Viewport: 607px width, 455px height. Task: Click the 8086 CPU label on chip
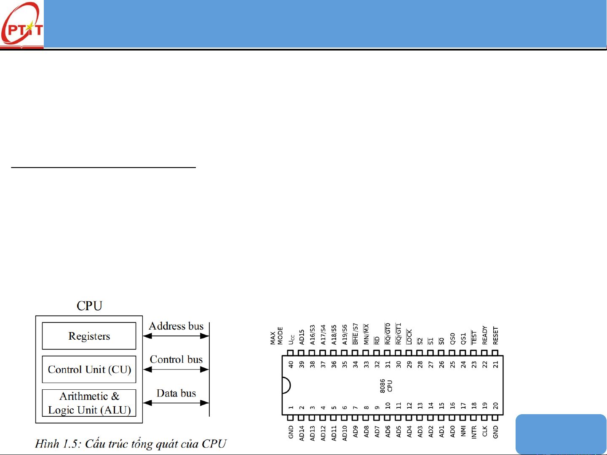(x=386, y=386)
